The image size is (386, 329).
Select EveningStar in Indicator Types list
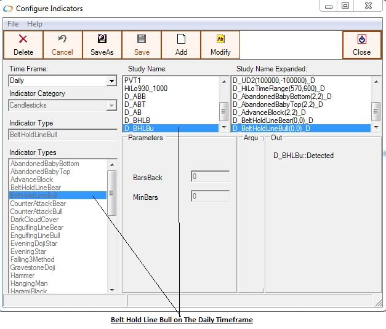coord(28,252)
